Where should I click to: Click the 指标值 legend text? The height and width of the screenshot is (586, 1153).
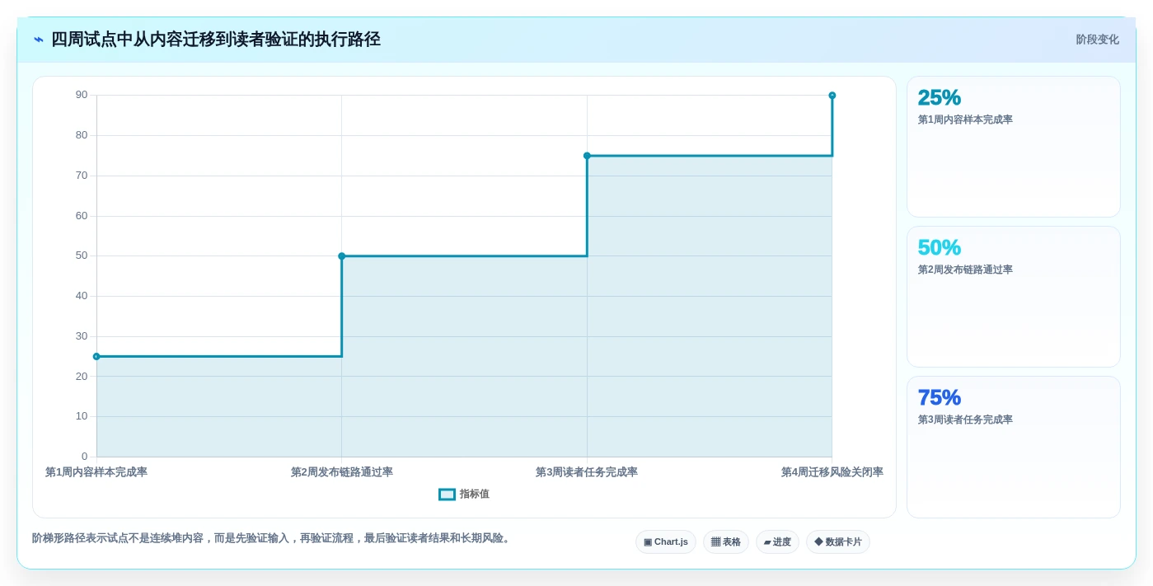coord(475,495)
